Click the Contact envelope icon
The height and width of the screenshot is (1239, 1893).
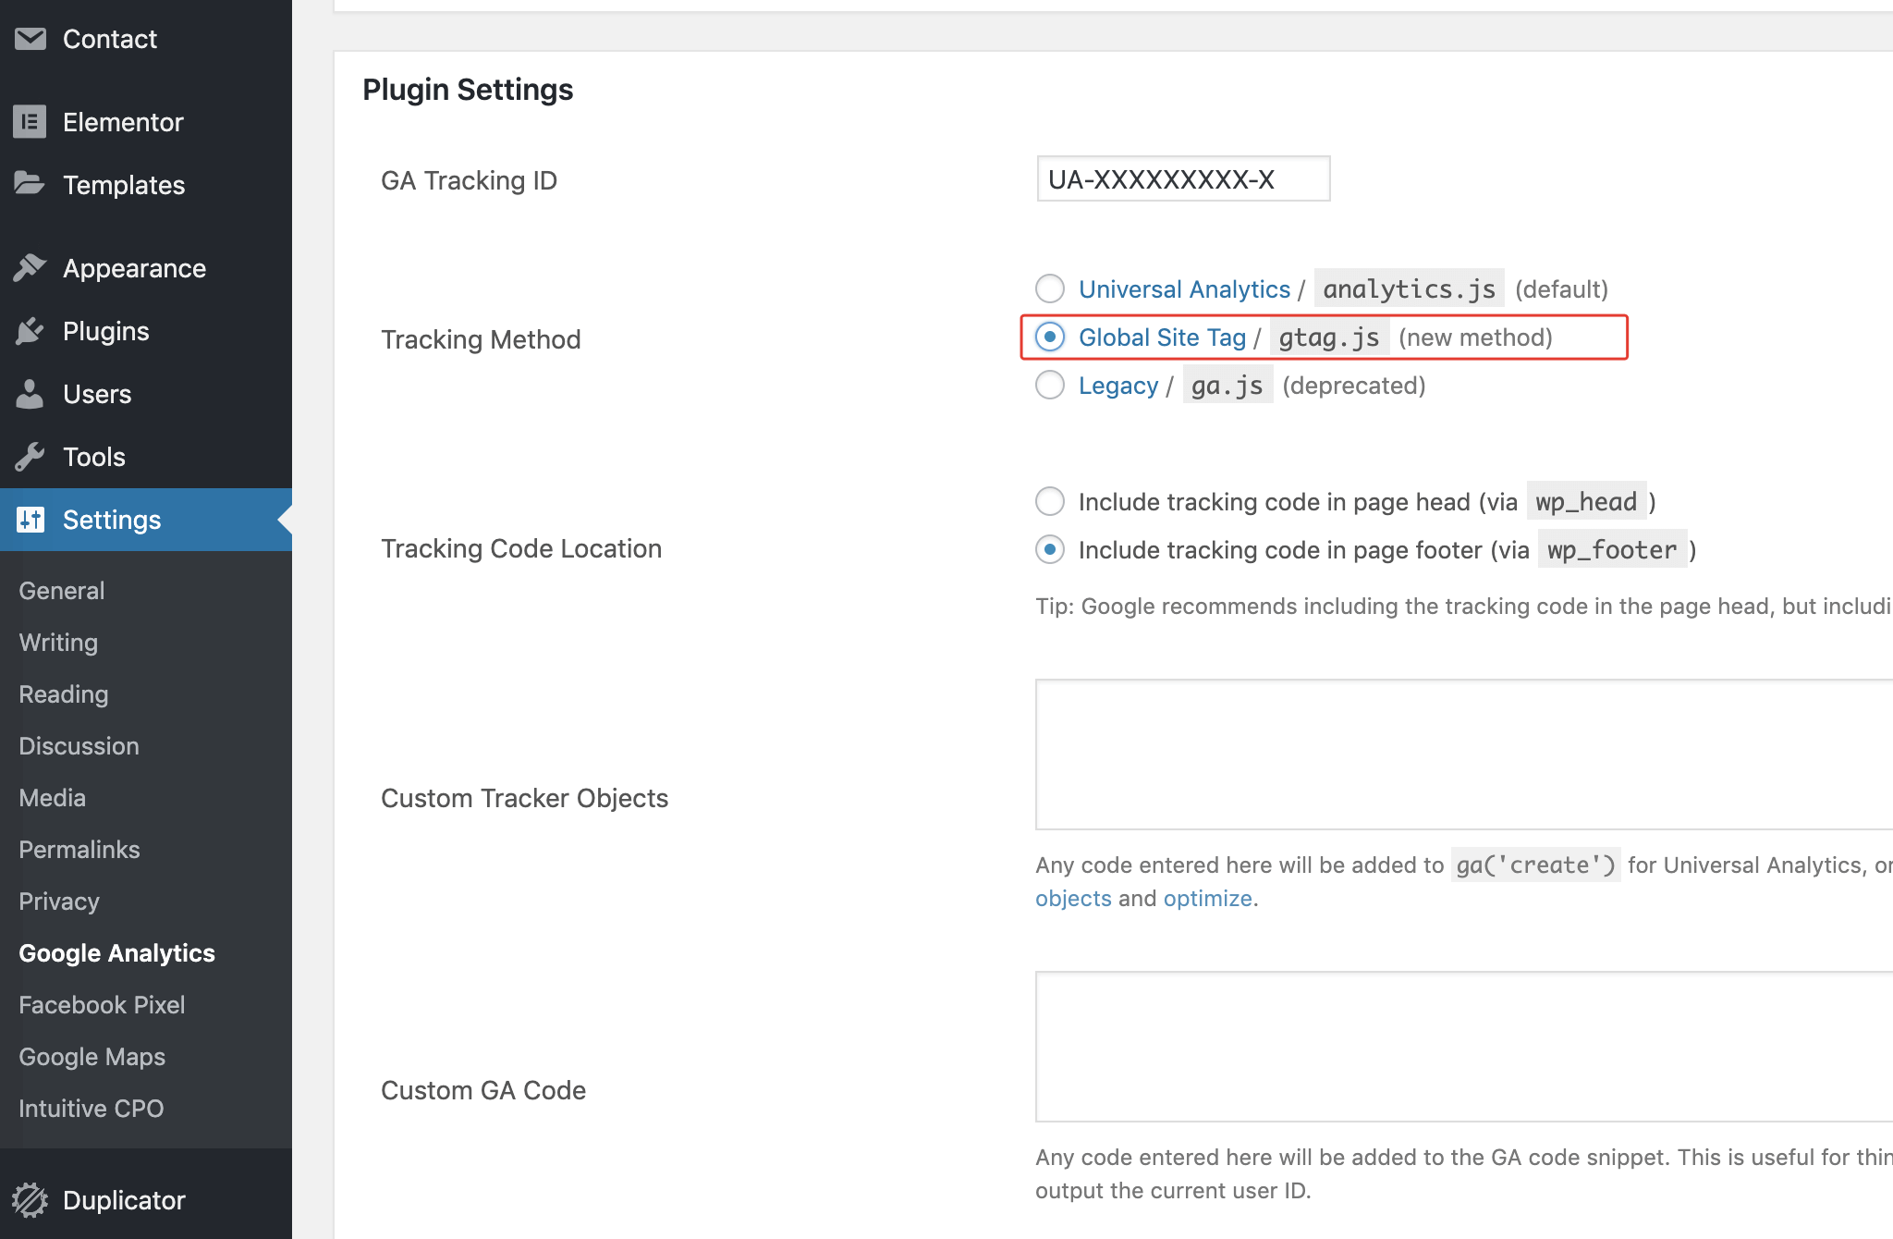pyautogui.click(x=30, y=39)
